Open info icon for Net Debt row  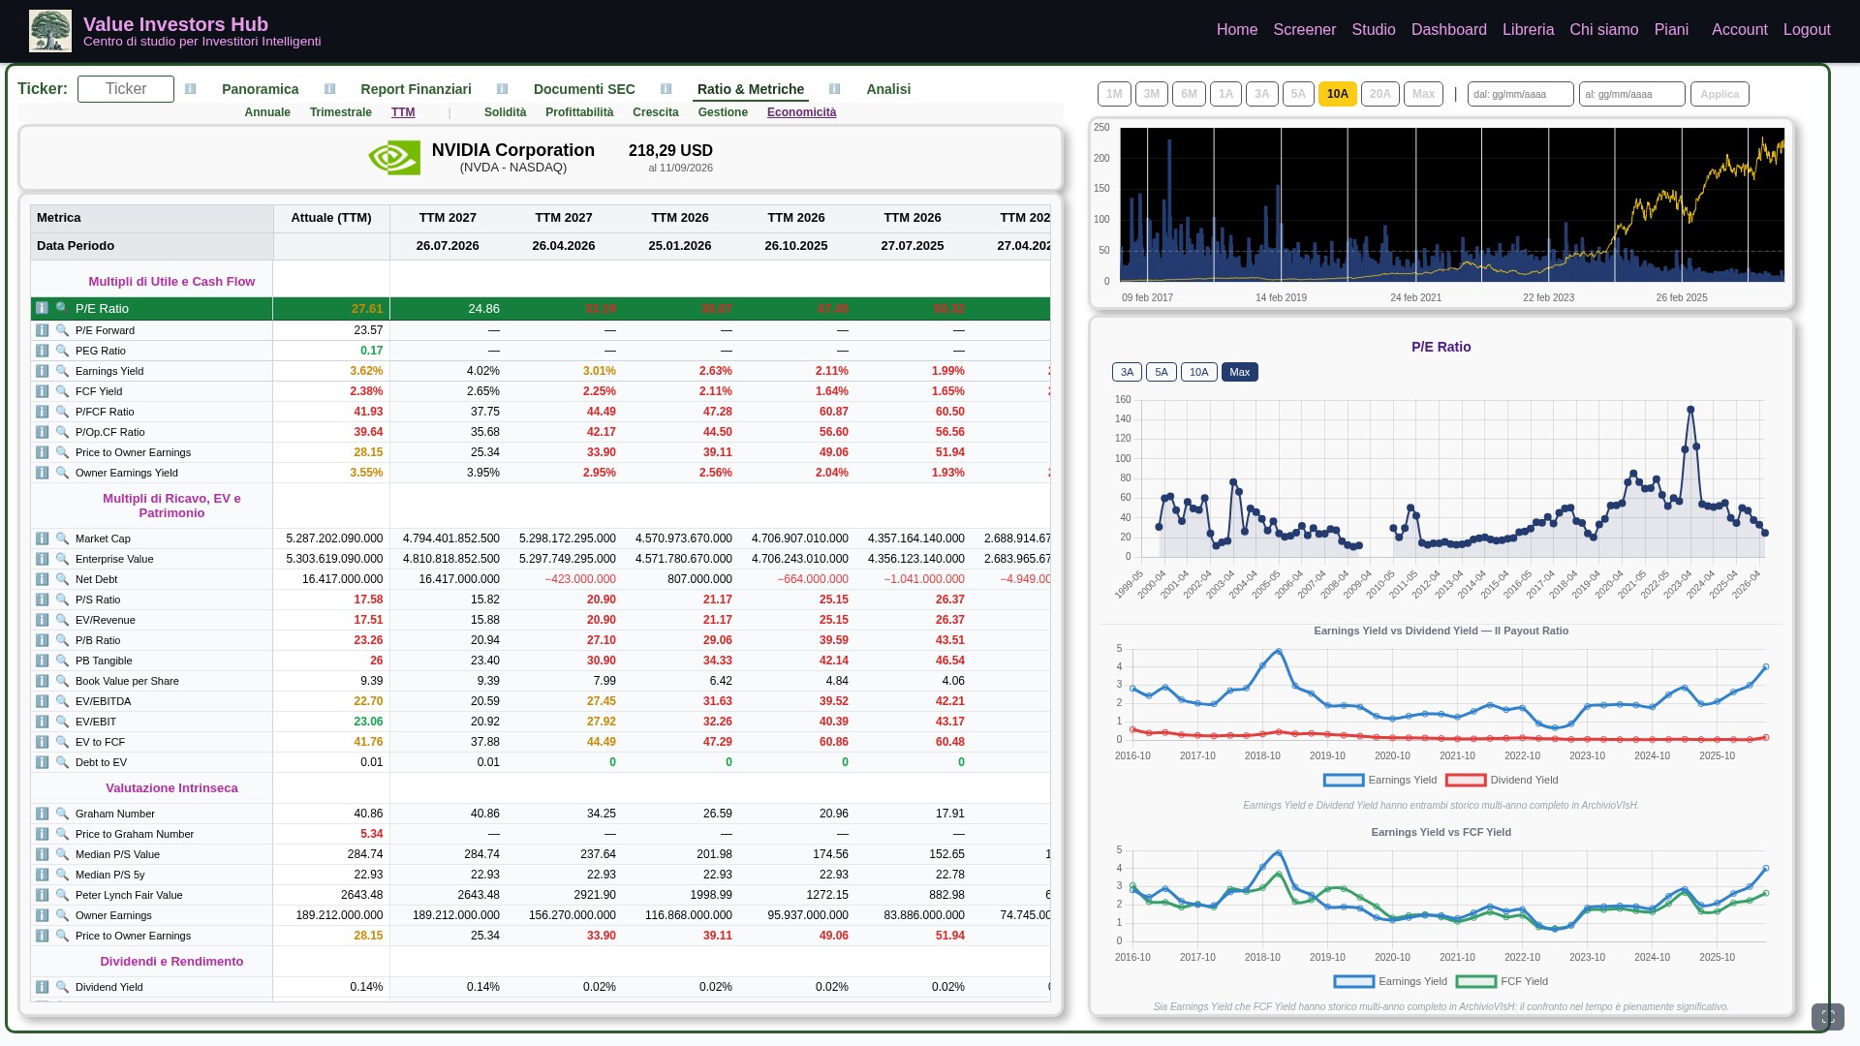coord(42,579)
